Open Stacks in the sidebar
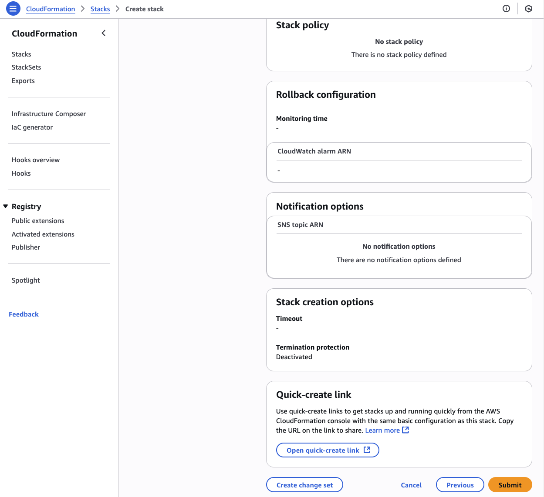This screenshot has width=544, height=497. [21, 54]
